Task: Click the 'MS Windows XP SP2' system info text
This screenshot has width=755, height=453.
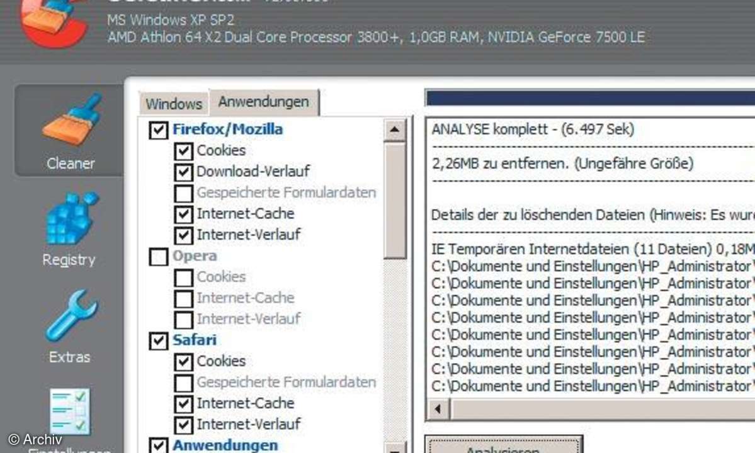Action: (x=171, y=20)
